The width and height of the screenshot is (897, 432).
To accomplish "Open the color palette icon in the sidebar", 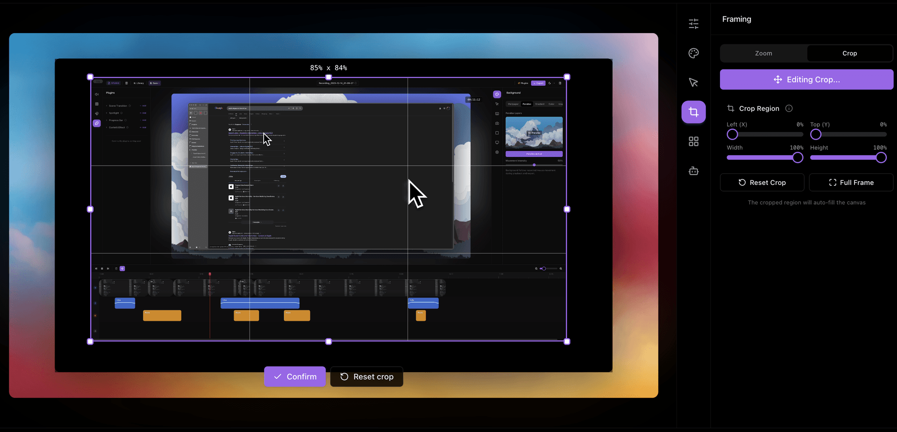I will point(693,53).
